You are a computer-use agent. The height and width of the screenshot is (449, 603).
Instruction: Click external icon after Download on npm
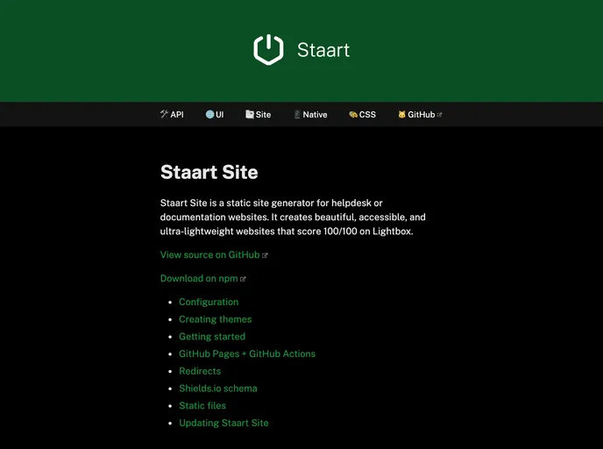point(243,279)
